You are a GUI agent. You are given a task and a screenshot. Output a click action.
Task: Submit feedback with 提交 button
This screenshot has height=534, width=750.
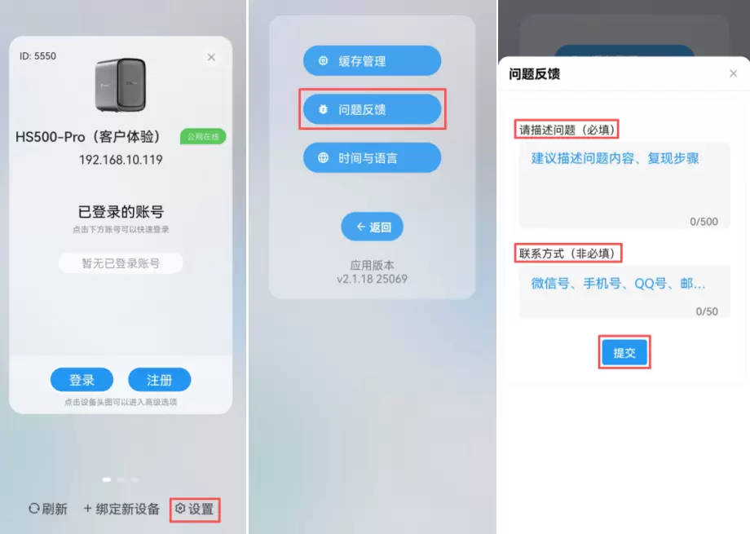624,352
